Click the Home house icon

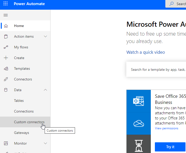tap(6, 26)
